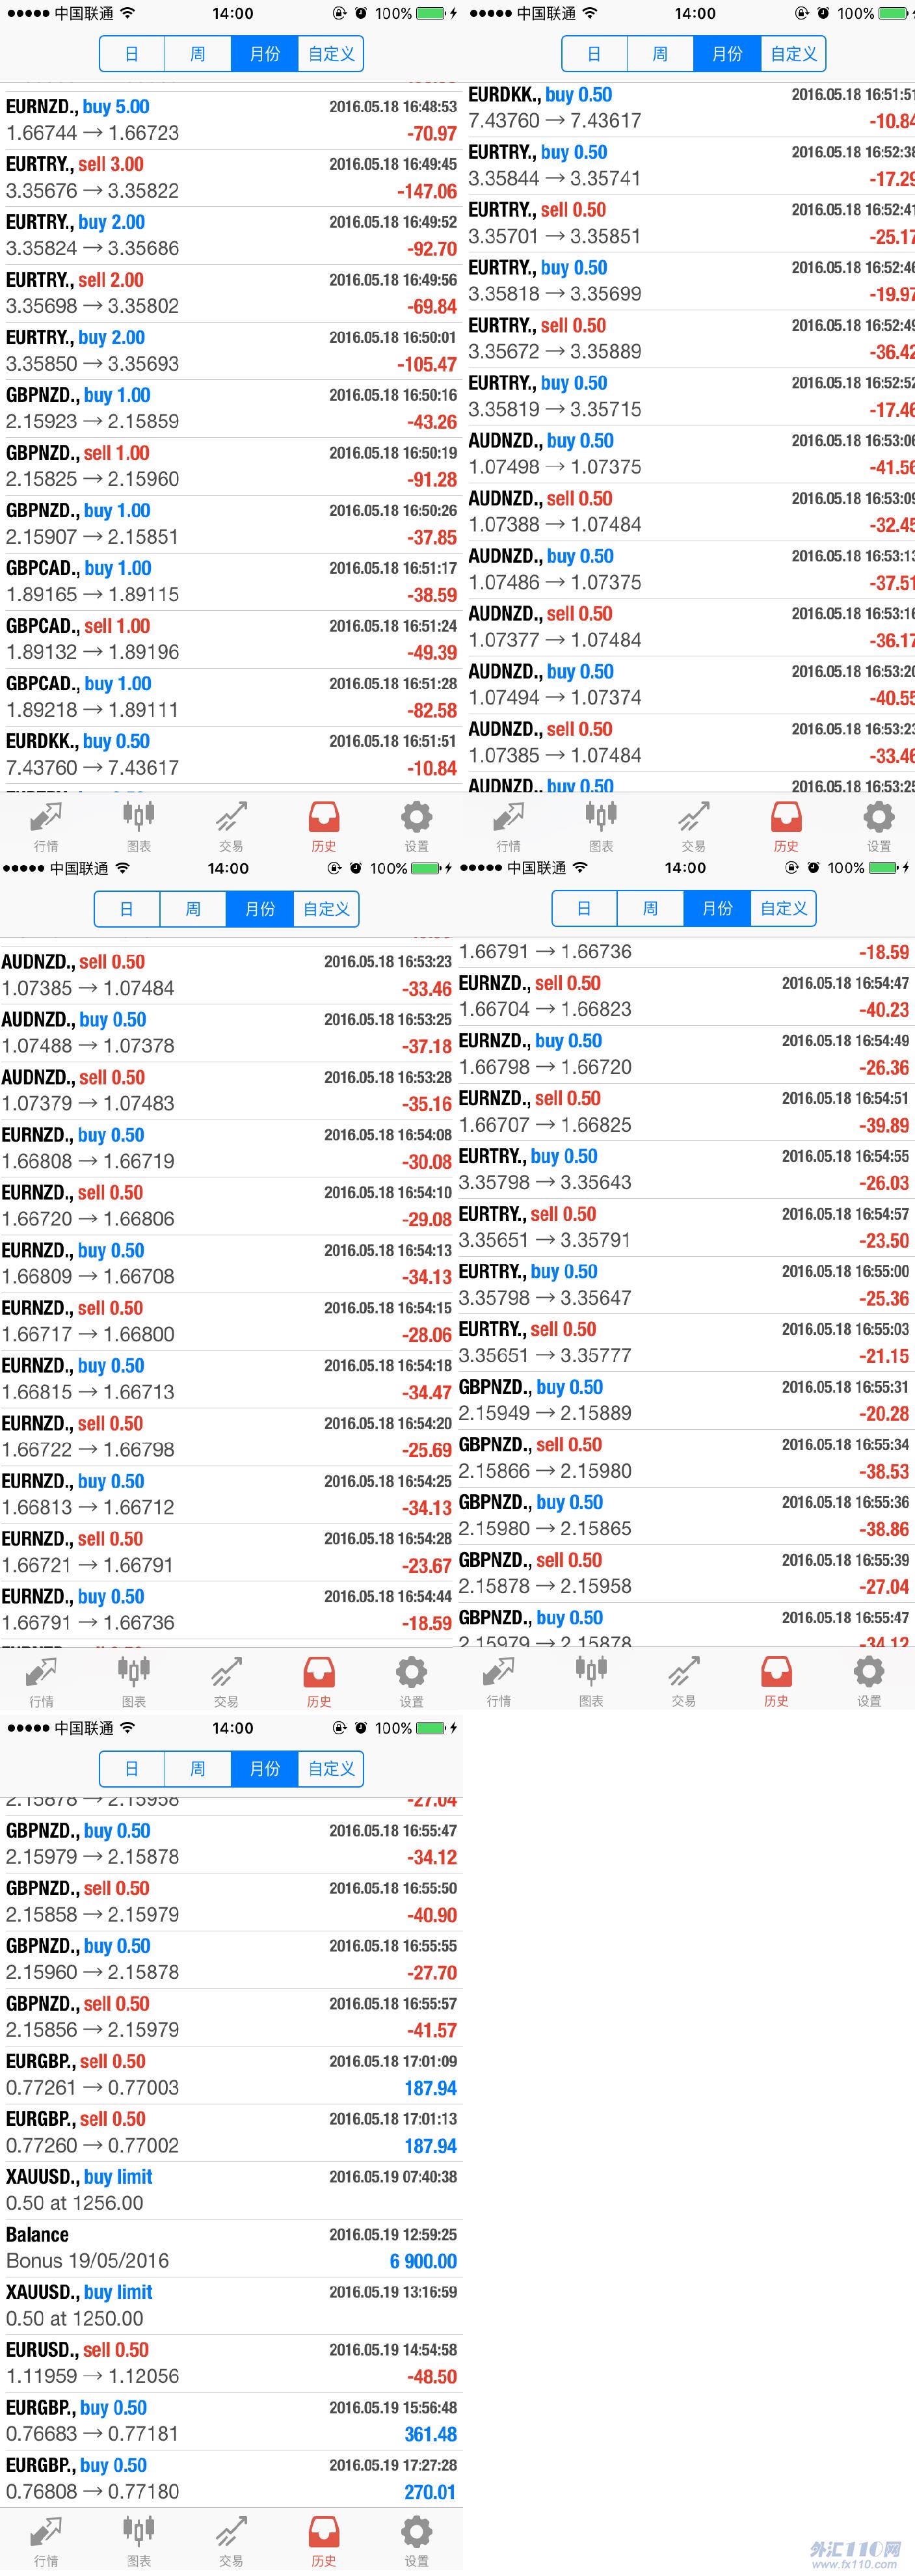Select 月份 month tab in top-left screenshot

pyautogui.click(x=264, y=54)
